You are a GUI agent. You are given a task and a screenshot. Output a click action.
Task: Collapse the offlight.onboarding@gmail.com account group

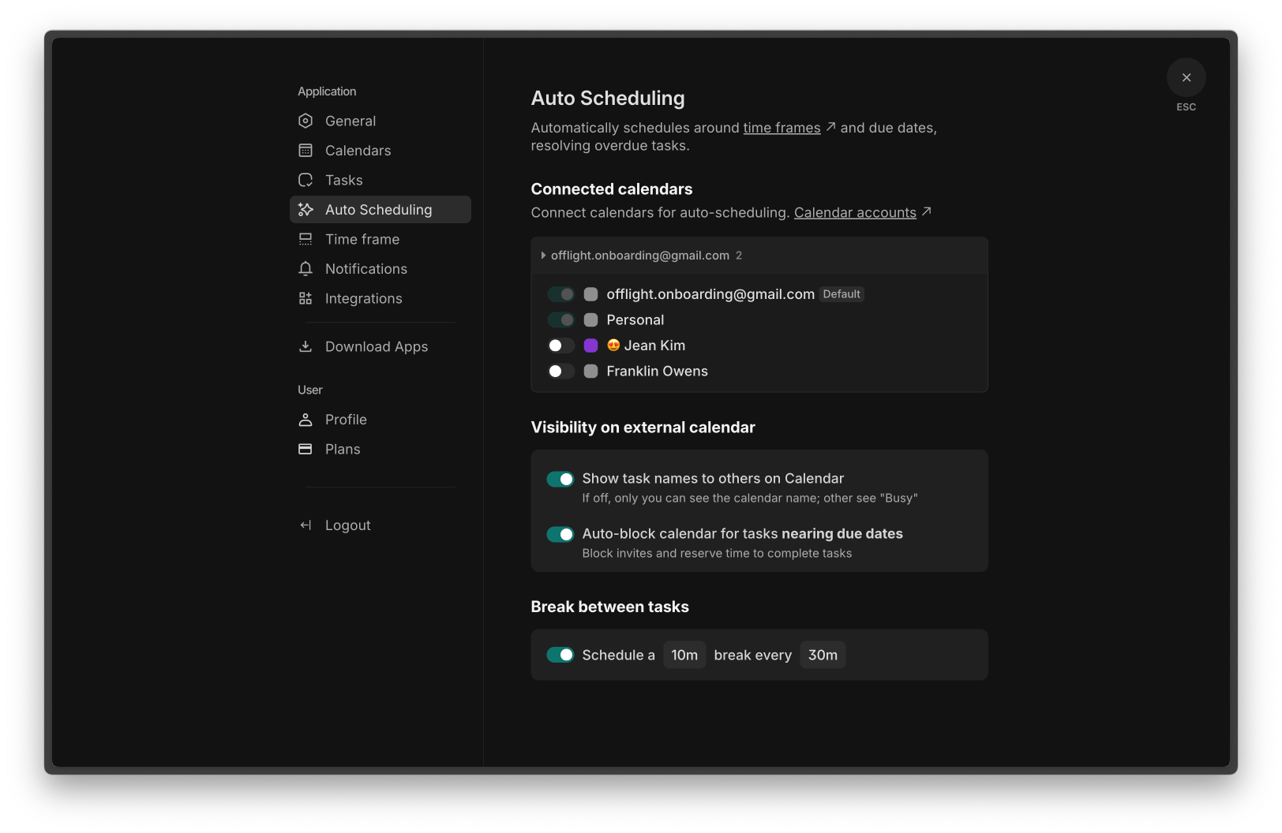click(543, 256)
